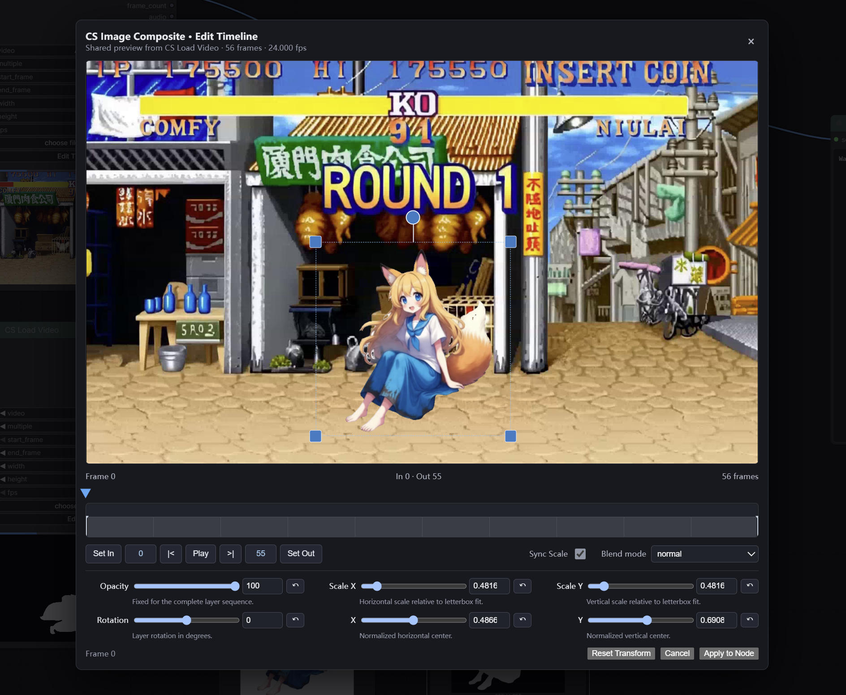Focus the Scale X value field

click(489, 586)
